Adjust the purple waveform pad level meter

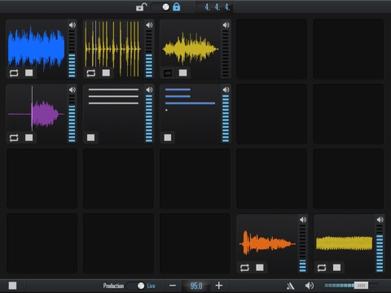[72, 118]
